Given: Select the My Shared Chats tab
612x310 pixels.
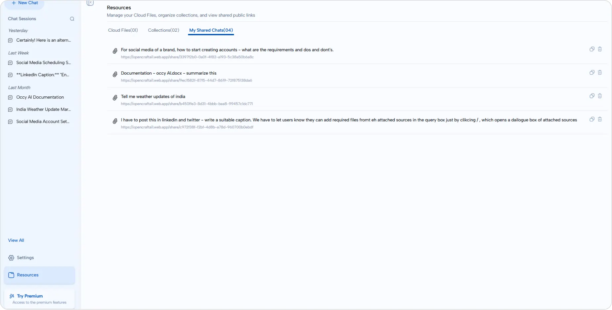Looking at the screenshot, I should point(211,30).
